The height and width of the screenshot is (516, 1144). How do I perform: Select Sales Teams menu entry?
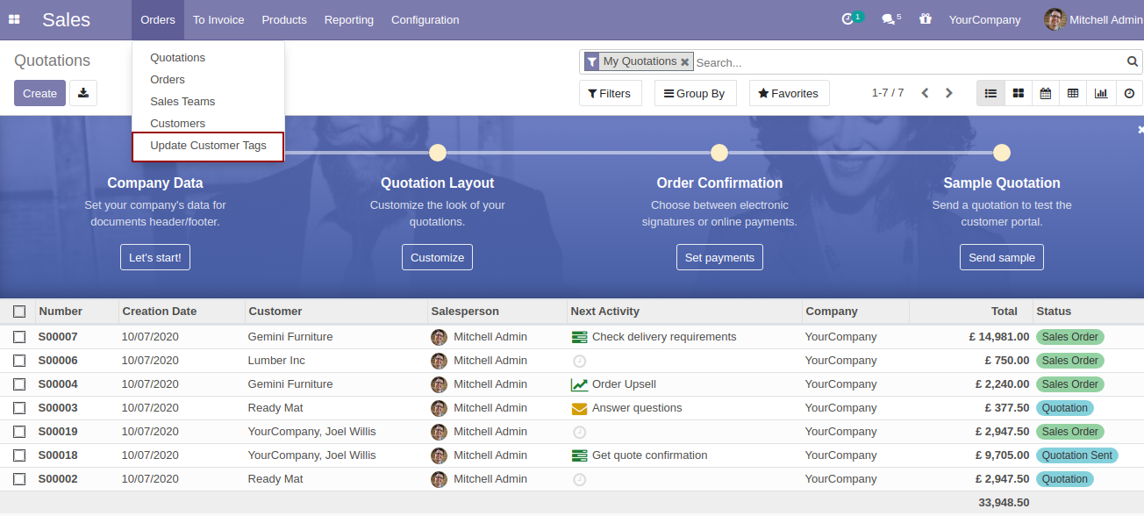pyautogui.click(x=208, y=102)
